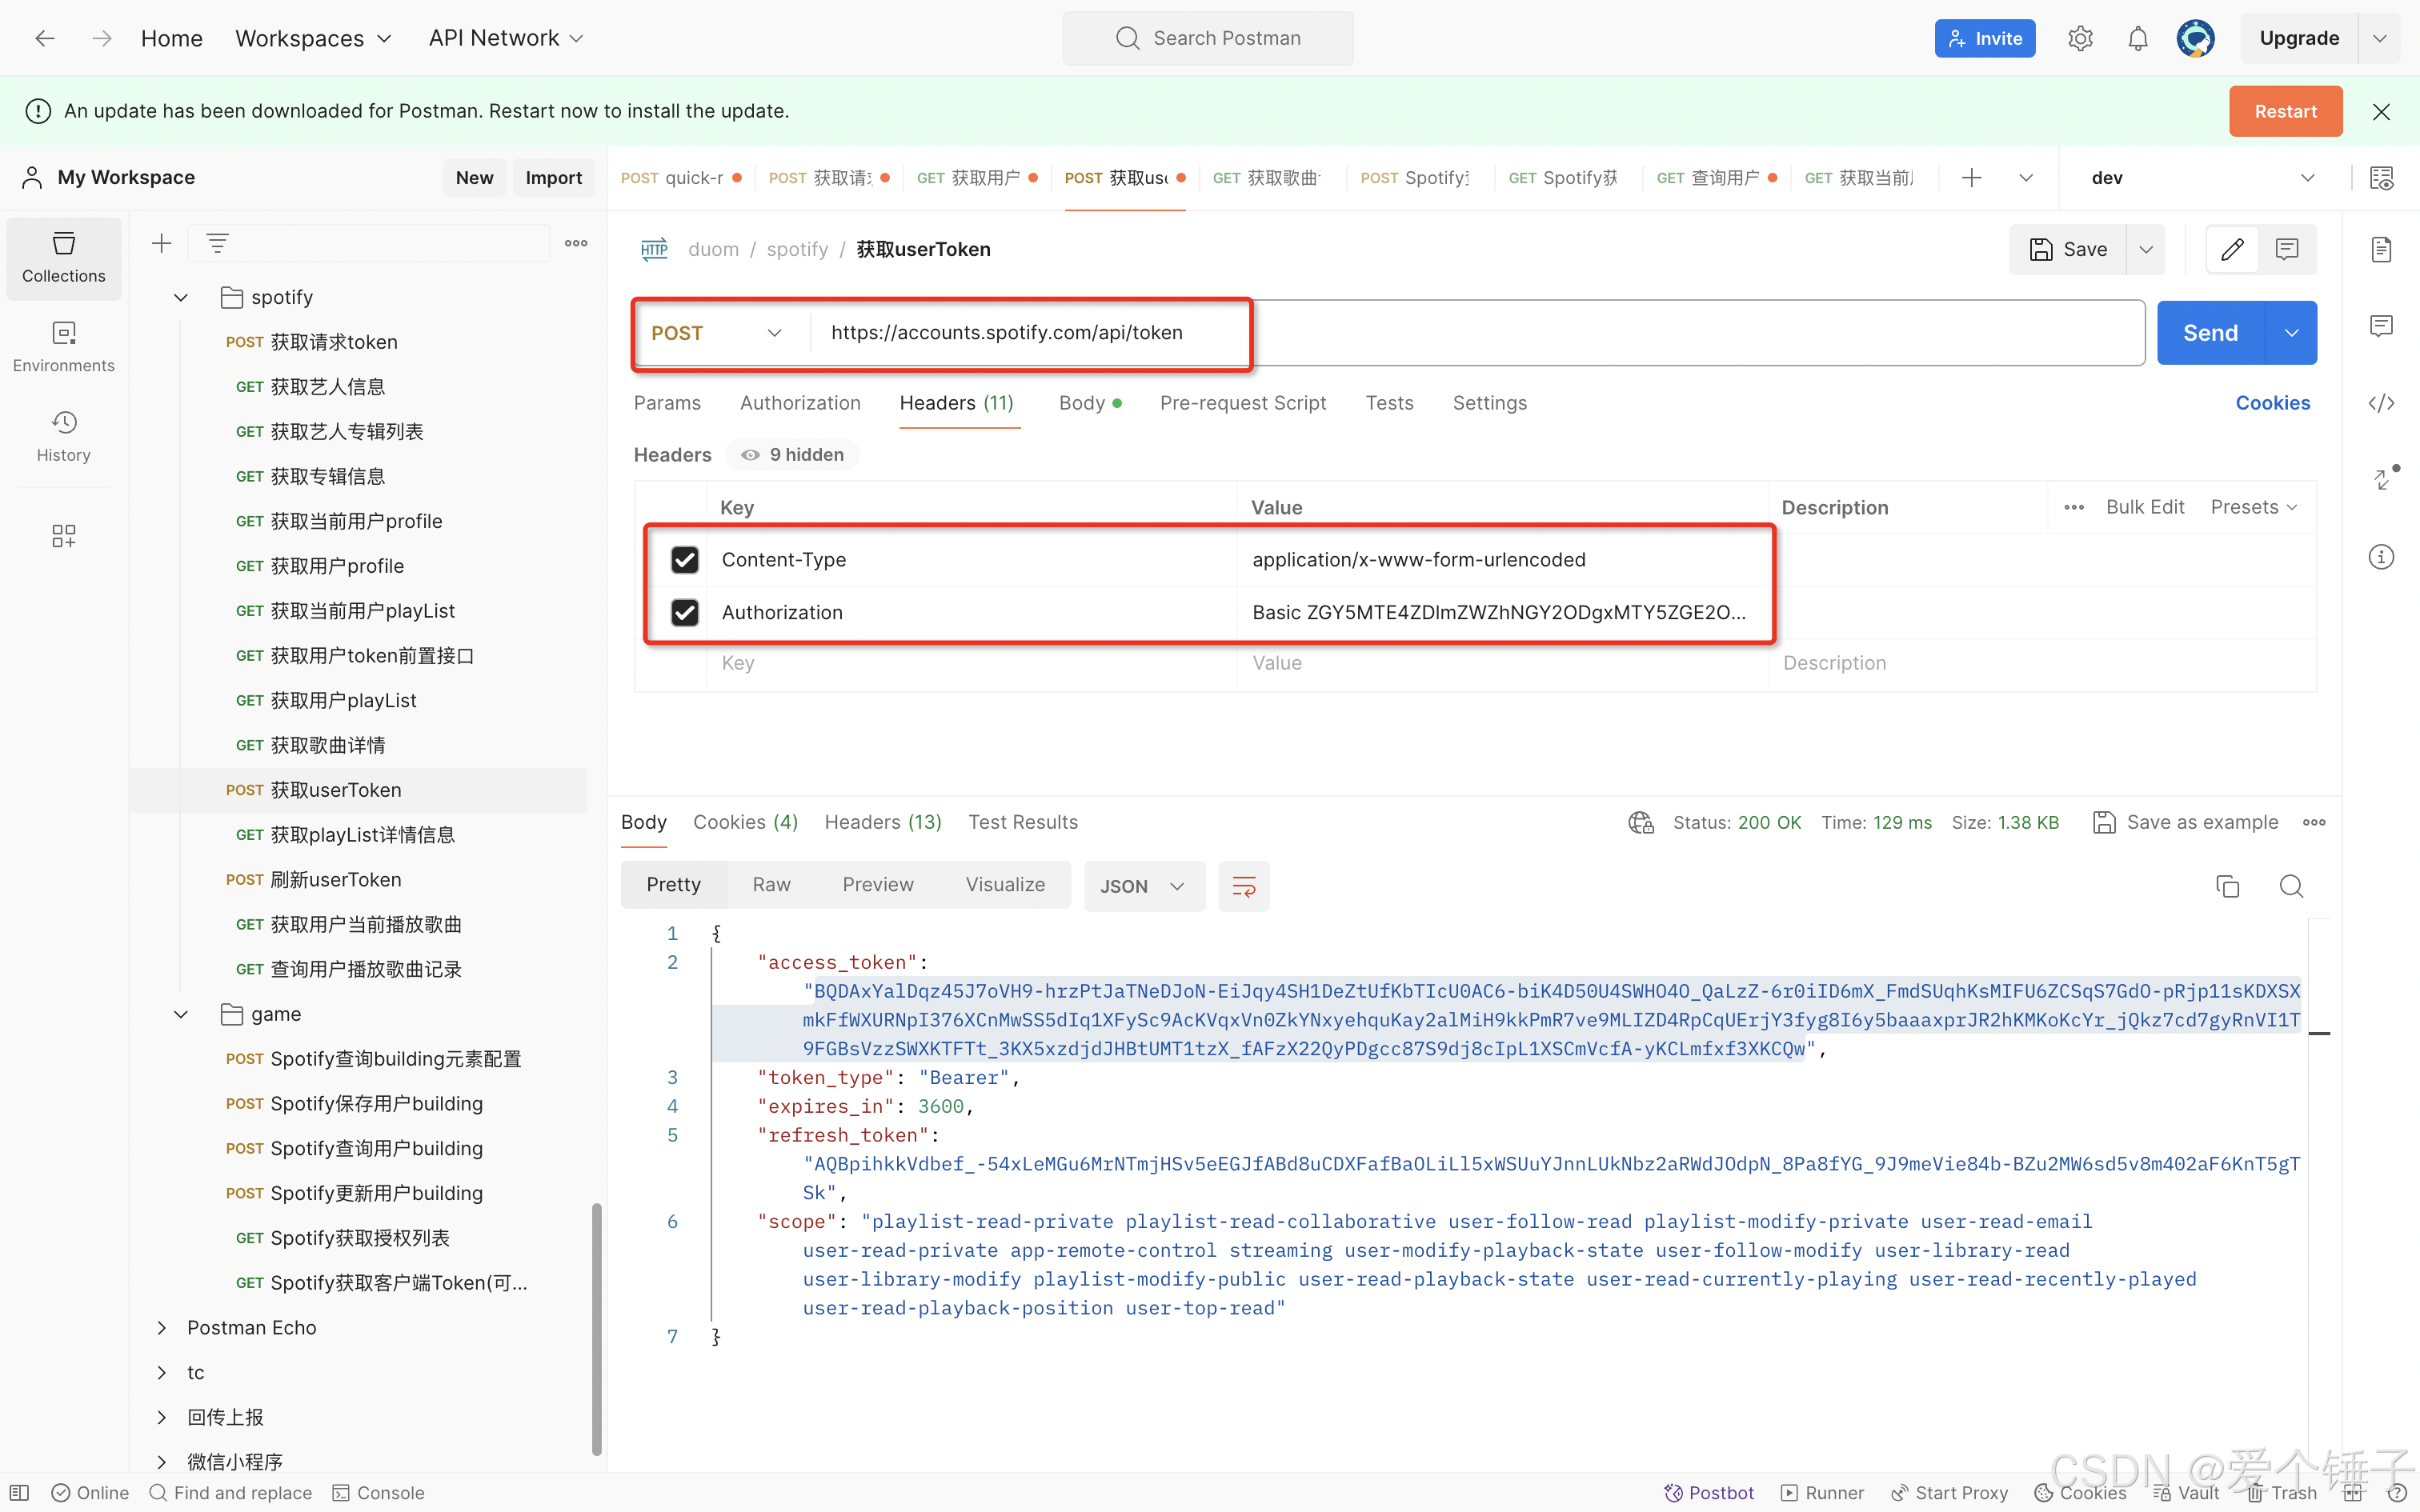Click the code snippet icon
2420x1512 pixels.
[x=2381, y=403]
